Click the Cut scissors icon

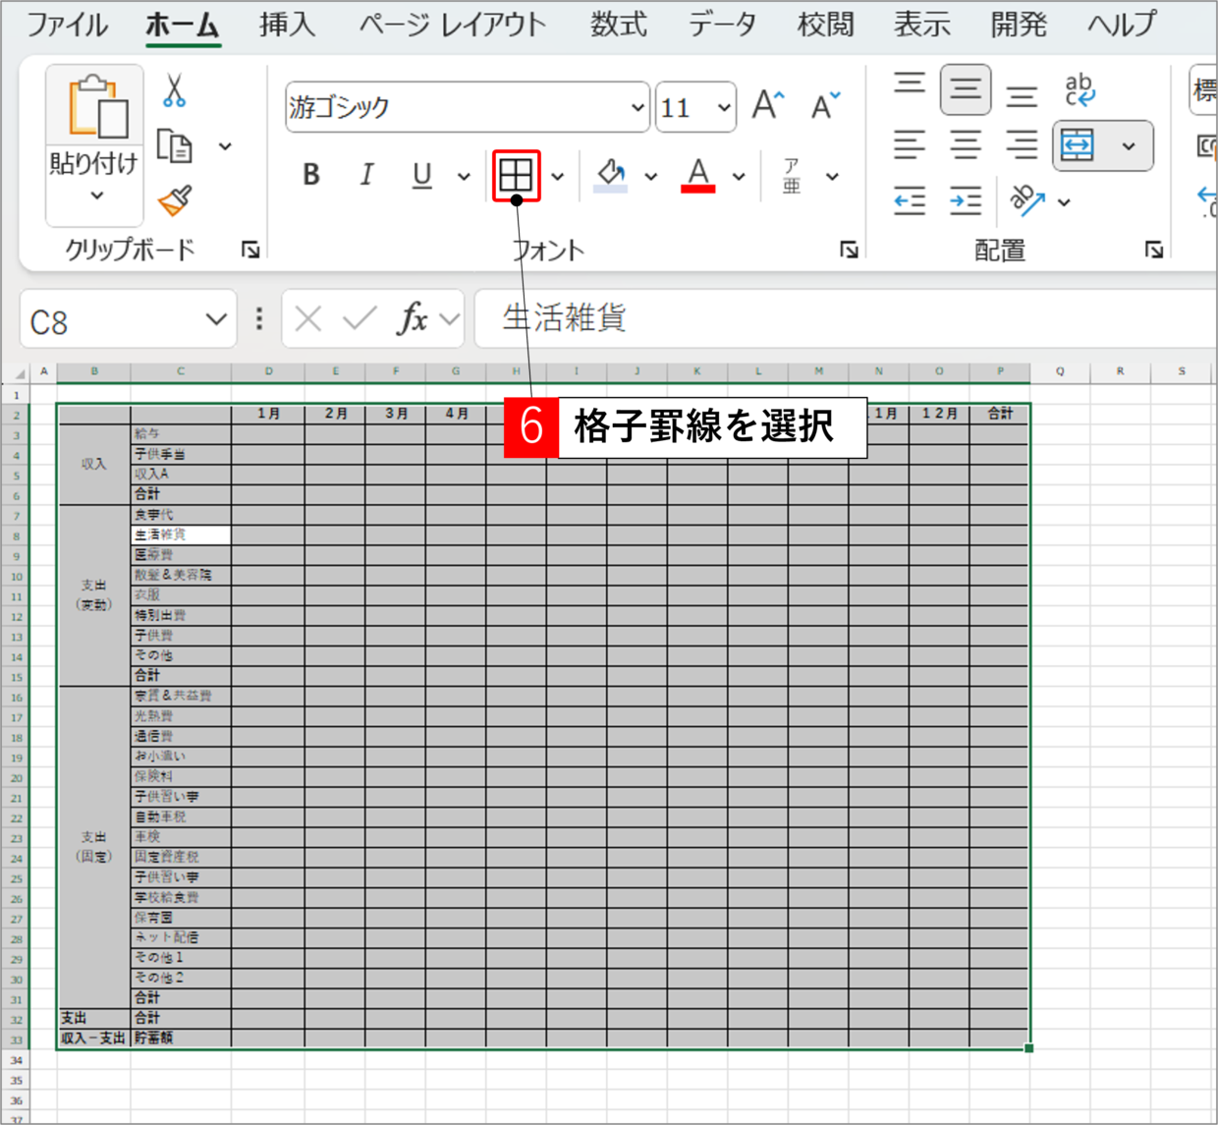(x=174, y=91)
